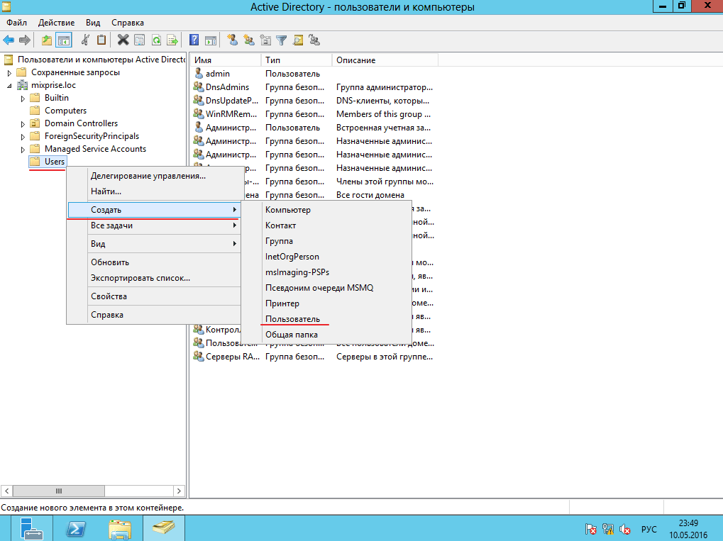Click the Filter funnel toolbar icon
Screen dimensions: 723x541
pyautogui.click(x=281, y=40)
